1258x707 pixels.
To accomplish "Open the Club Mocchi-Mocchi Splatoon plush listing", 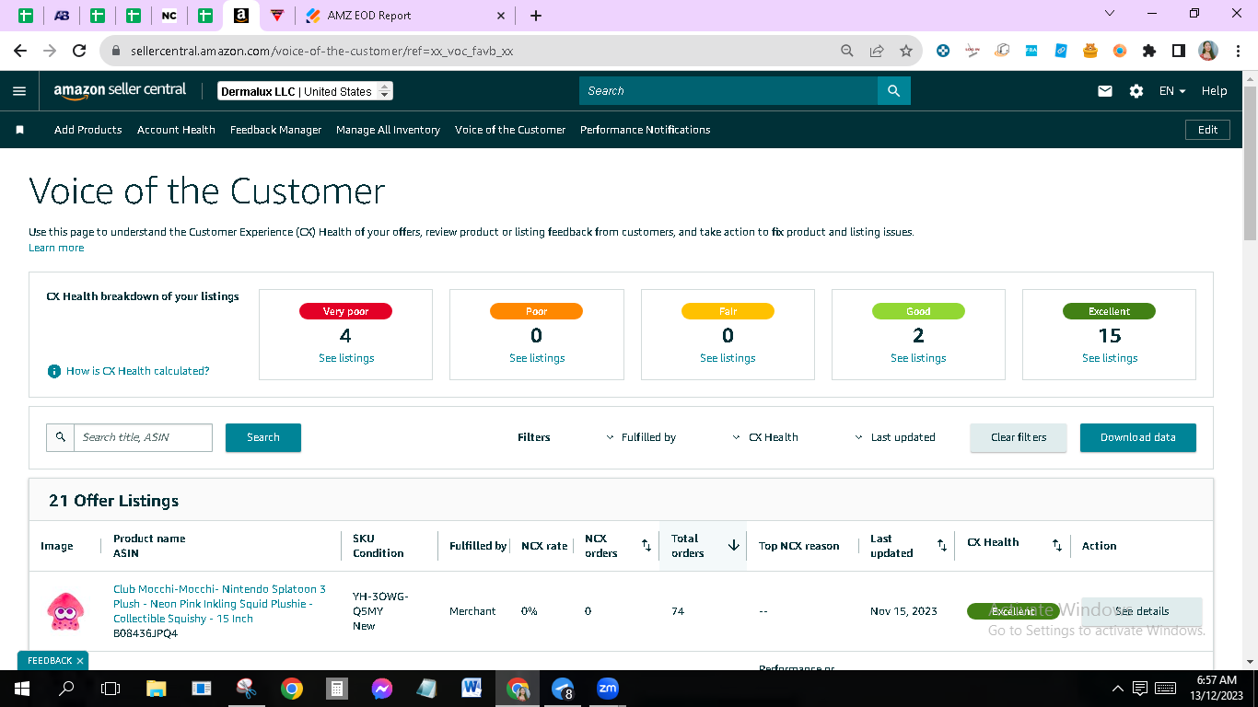I will 219,604.
